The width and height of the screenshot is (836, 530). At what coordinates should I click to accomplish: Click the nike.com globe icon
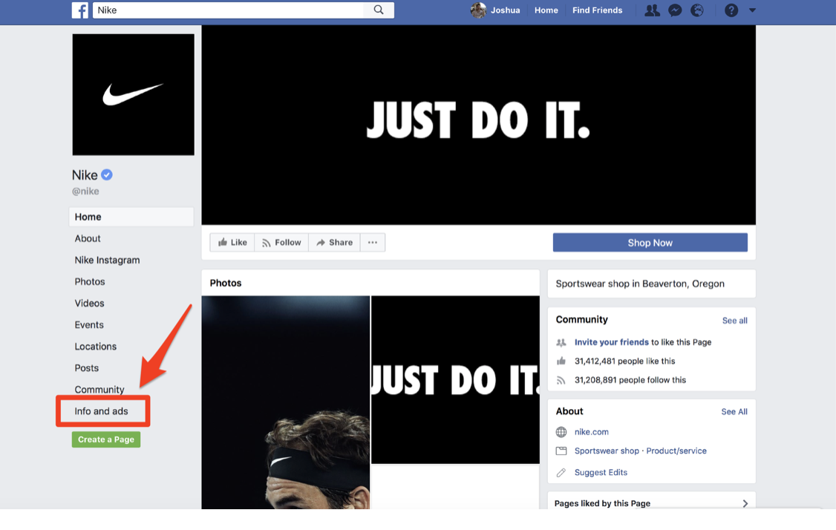[x=561, y=432]
